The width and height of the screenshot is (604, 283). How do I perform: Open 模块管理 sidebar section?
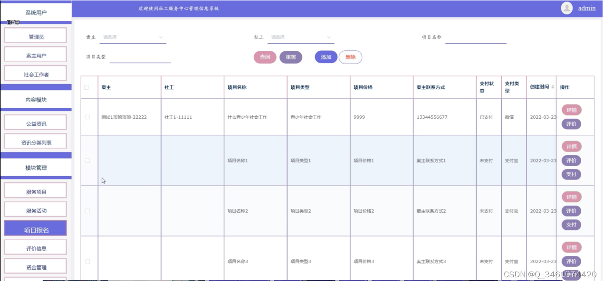36,168
